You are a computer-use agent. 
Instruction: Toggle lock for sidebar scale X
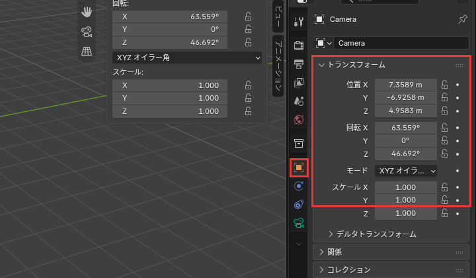(x=248, y=85)
